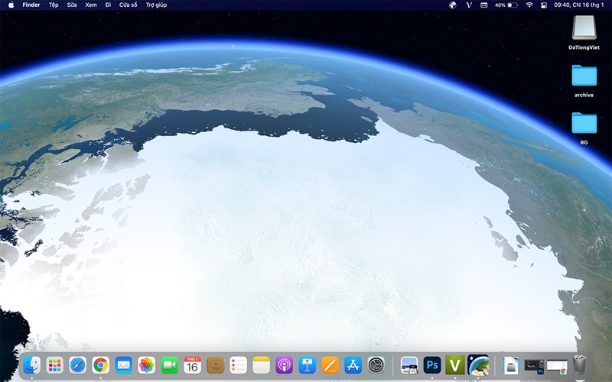Launch FaceTime from the Dock
This screenshot has height=382, width=612.
tap(169, 365)
